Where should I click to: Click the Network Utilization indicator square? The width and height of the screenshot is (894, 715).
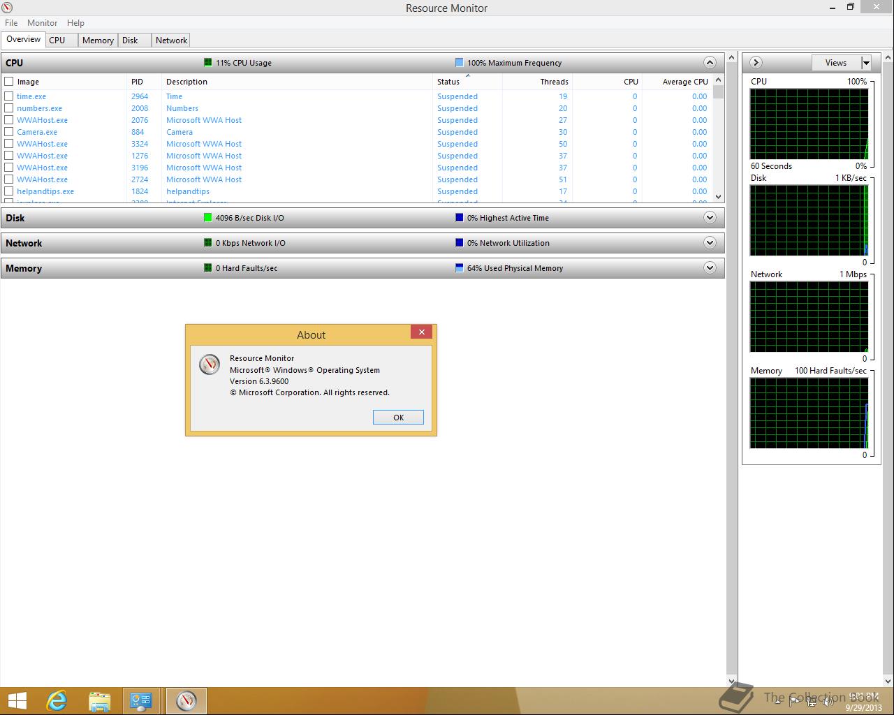(459, 243)
